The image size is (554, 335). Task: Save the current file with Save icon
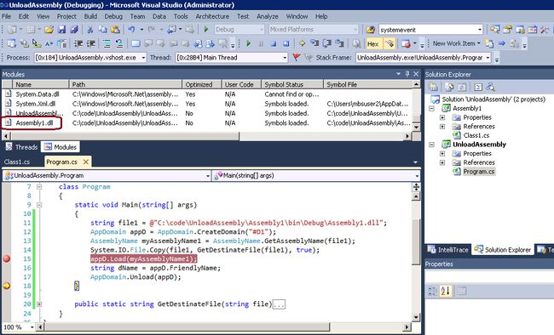coord(61,30)
